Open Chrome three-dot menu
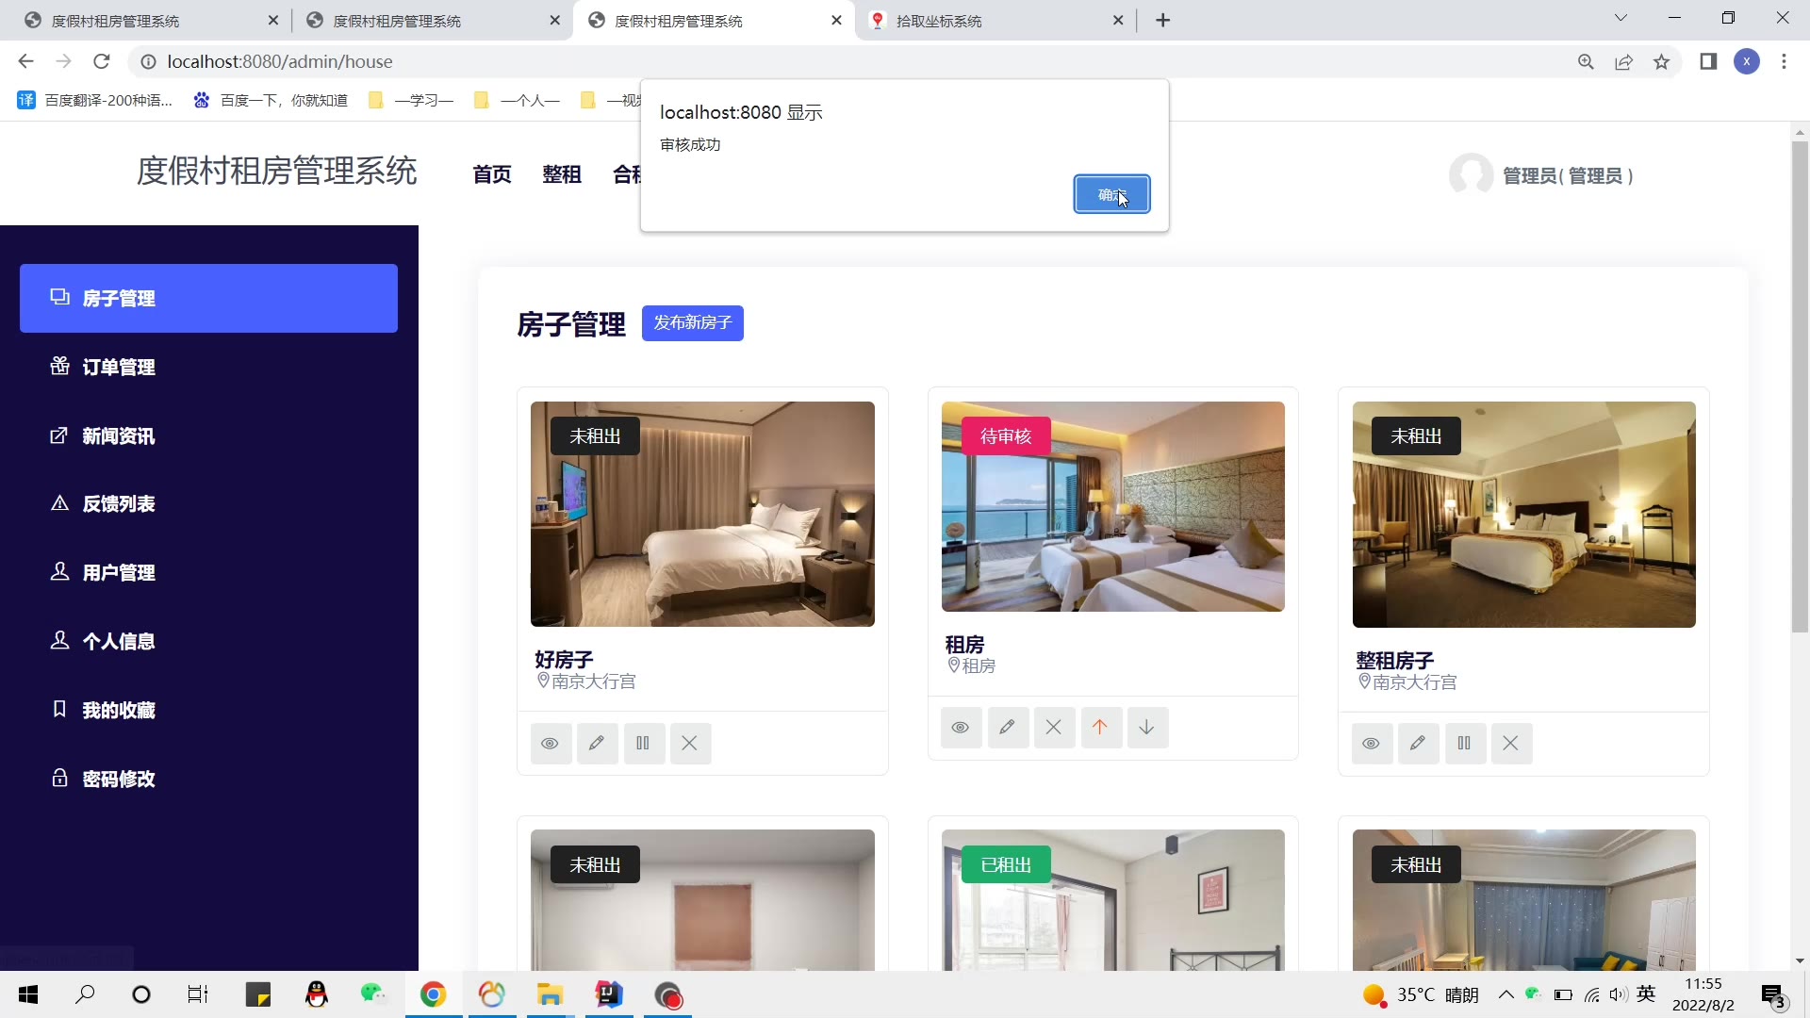The width and height of the screenshot is (1810, 1018). (x=1784, y=62)
